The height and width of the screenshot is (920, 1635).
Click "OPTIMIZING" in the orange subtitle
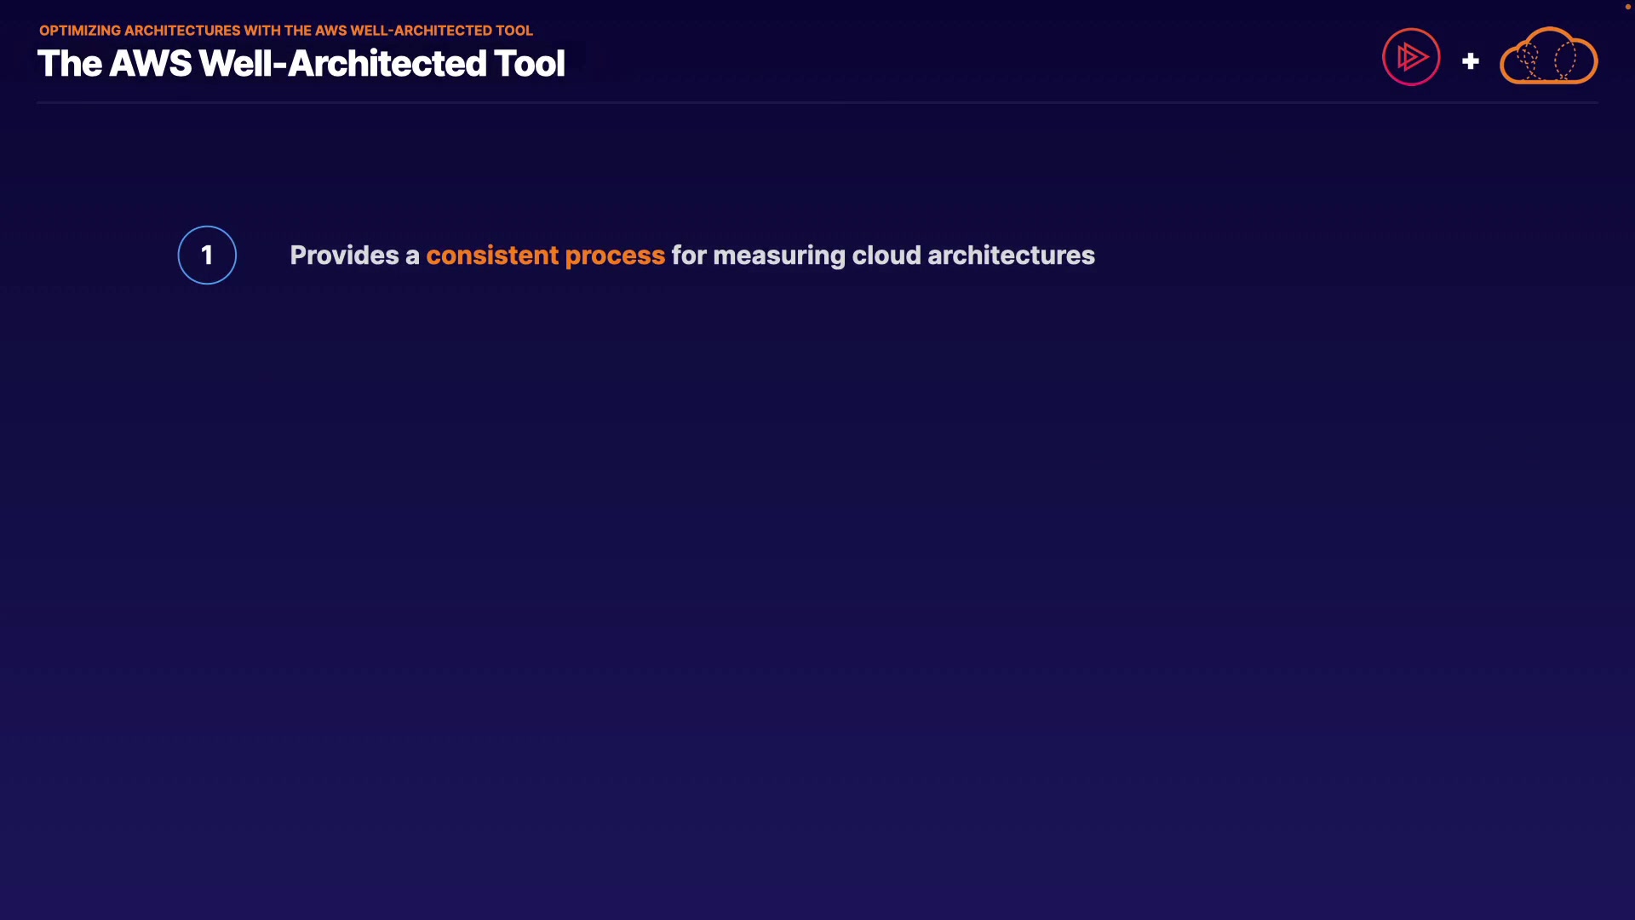click(x=80, y=31)
